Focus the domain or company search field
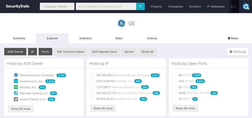The image size is (252, 118). 106,6
